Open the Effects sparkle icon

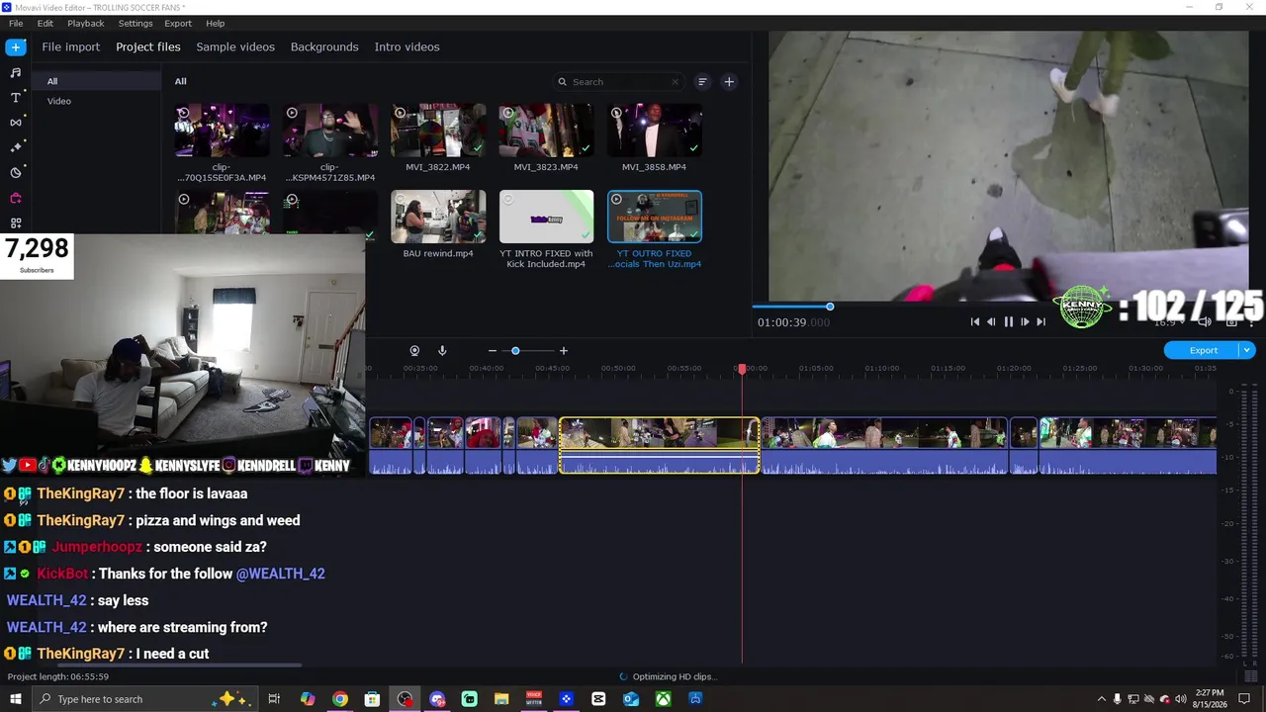coord(16,147)
